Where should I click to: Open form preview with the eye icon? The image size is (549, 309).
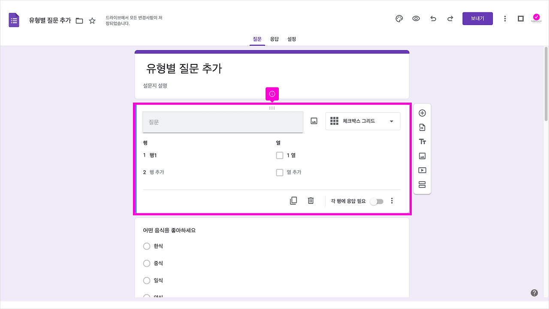tap(416, 18)
